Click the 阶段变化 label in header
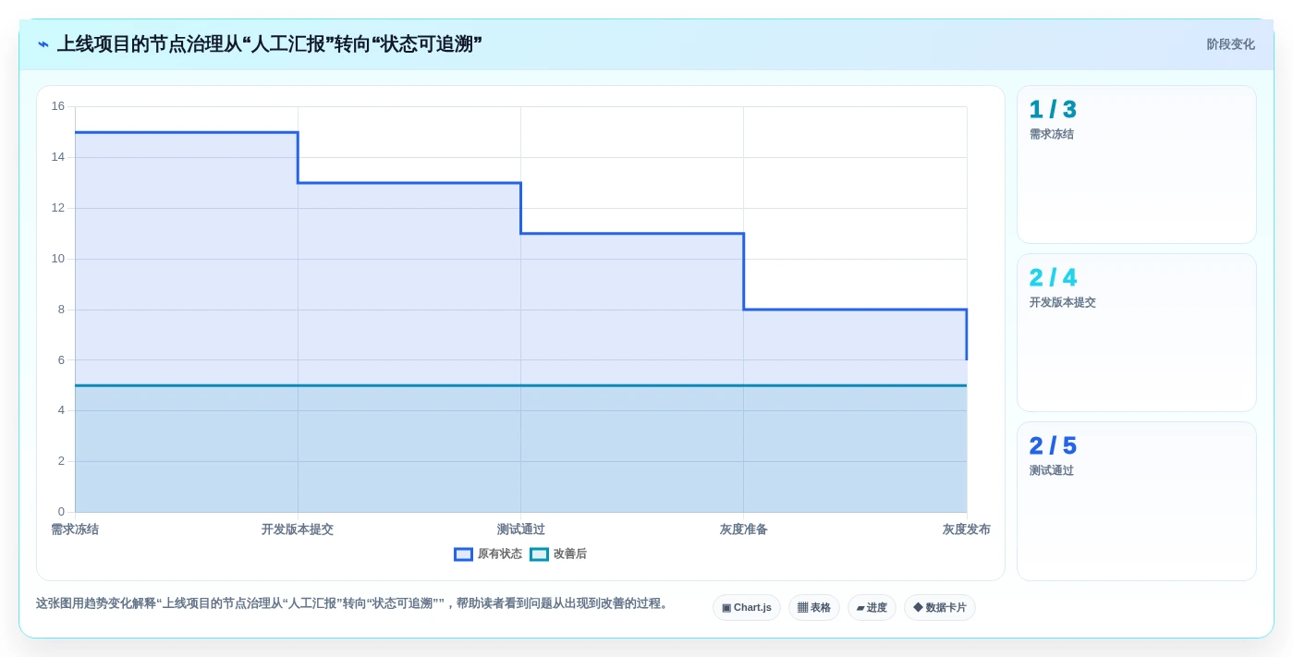 point(1230,44)
